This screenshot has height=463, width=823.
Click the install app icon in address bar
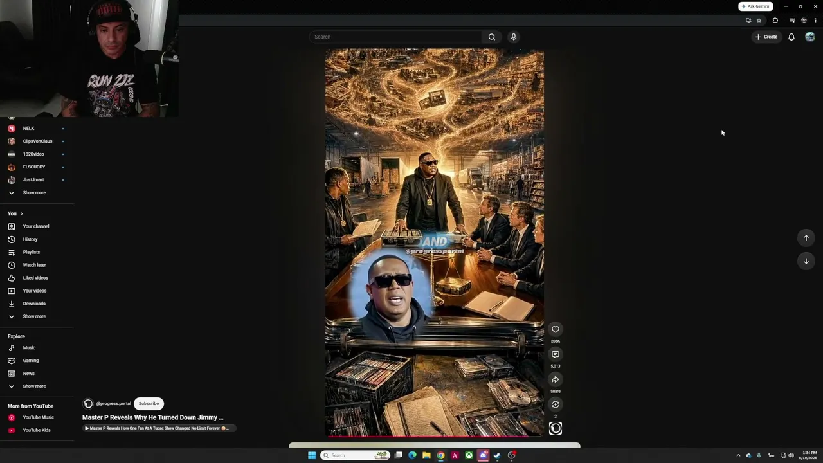[748, 21]
